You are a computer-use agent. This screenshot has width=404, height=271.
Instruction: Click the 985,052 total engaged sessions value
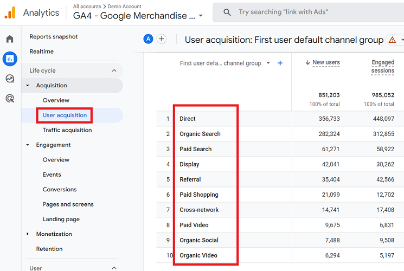click(383, 95)
